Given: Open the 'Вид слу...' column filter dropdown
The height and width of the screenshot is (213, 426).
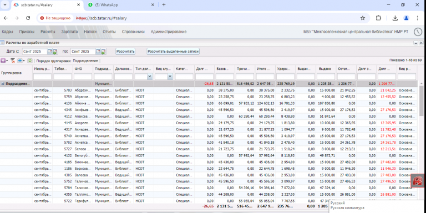Looking at the screenshot, I should (x=170, y=77).
